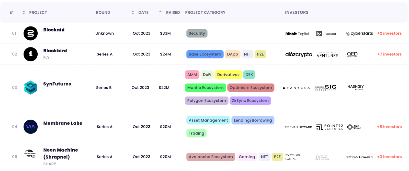
Task: Click the Membrane Labs logo
Action: [31, 127]
